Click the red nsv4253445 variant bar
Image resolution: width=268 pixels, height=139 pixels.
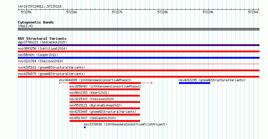coord(105,115)
